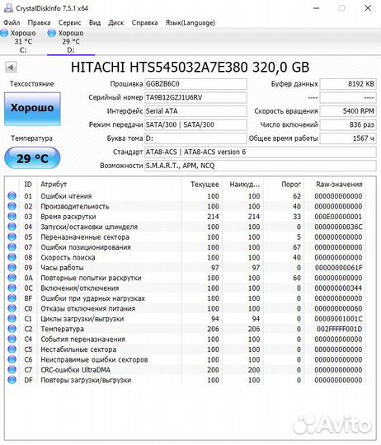Click the 29 °C temperature button
Image resolution: width=381 pixels, height=445 pixels.
[x=32, y=158]
